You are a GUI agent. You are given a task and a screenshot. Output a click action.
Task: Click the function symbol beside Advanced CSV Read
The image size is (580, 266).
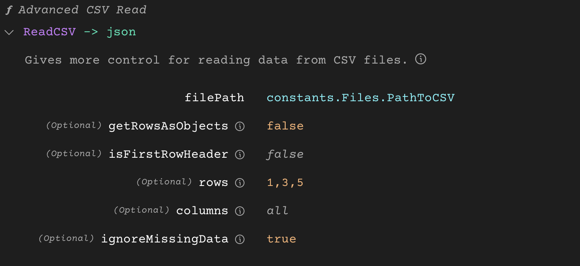tap(9, 9)
